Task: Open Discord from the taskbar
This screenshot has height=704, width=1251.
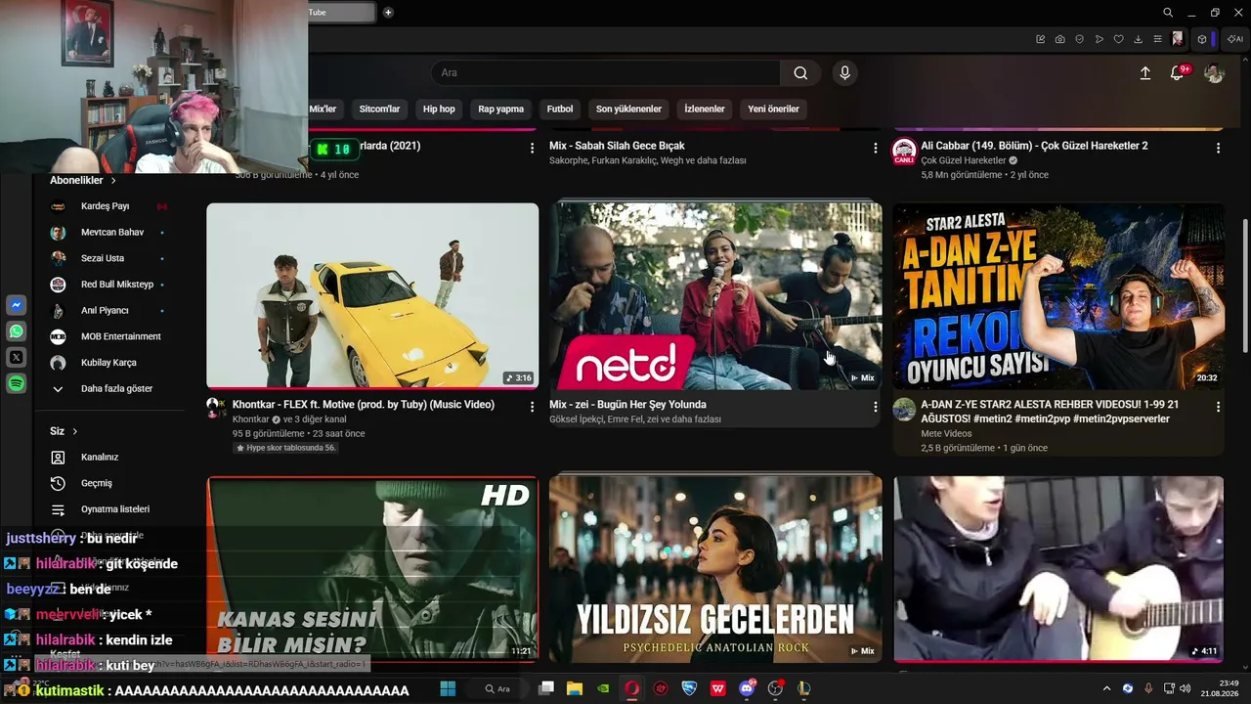Action: (x=748, y=688)
